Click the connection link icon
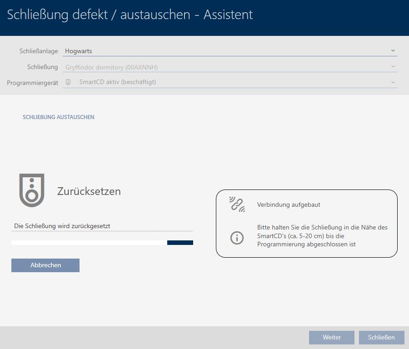This screenshot has width=409, height=349. point(237,204)
